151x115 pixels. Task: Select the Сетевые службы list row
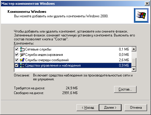pos(73,49)
